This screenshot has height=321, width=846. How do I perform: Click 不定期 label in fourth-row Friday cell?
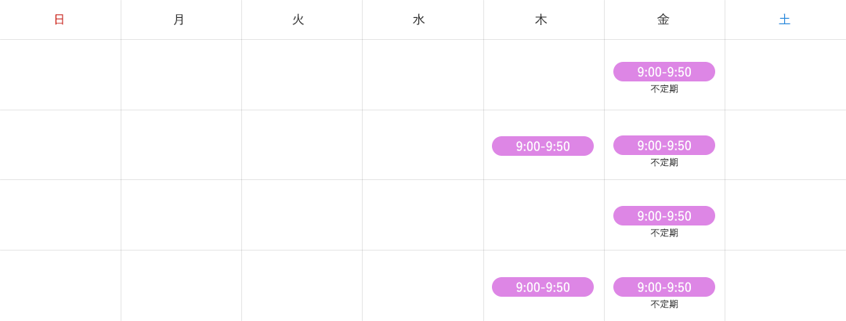(x=664, y=305)
